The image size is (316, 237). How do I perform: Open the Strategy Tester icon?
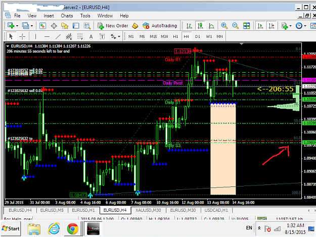click(87, 26)
